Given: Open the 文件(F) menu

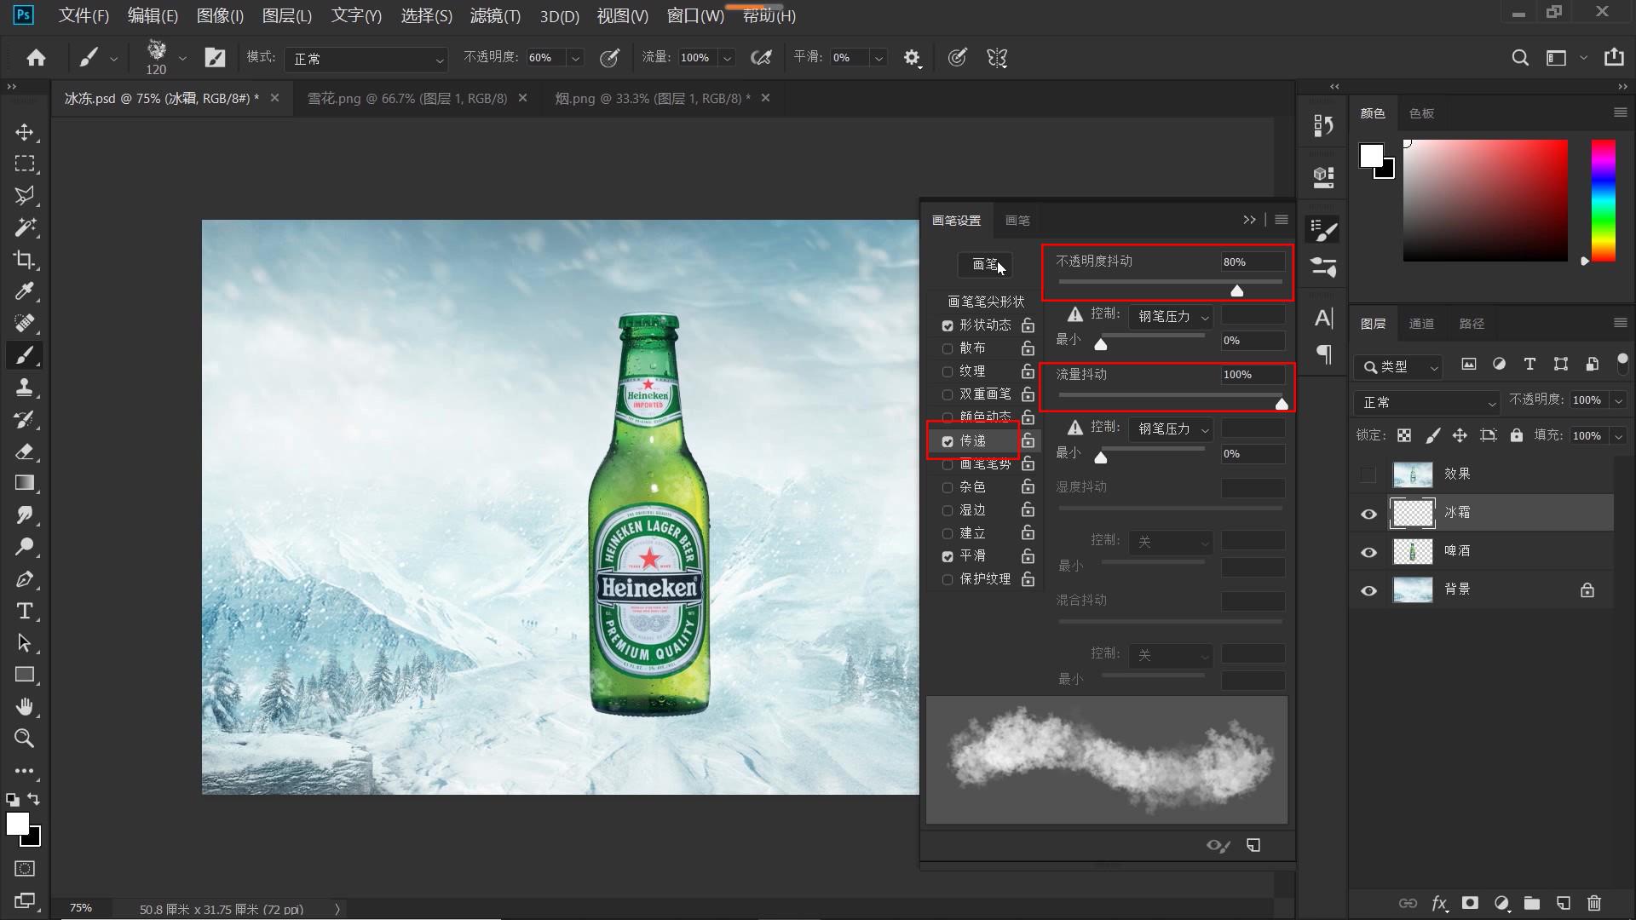Looking at the screenshot, I should click(x=84, y=15).
